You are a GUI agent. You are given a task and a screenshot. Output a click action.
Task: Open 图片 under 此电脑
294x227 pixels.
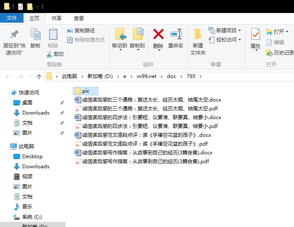pyautogui.click(x=23, y=186)
